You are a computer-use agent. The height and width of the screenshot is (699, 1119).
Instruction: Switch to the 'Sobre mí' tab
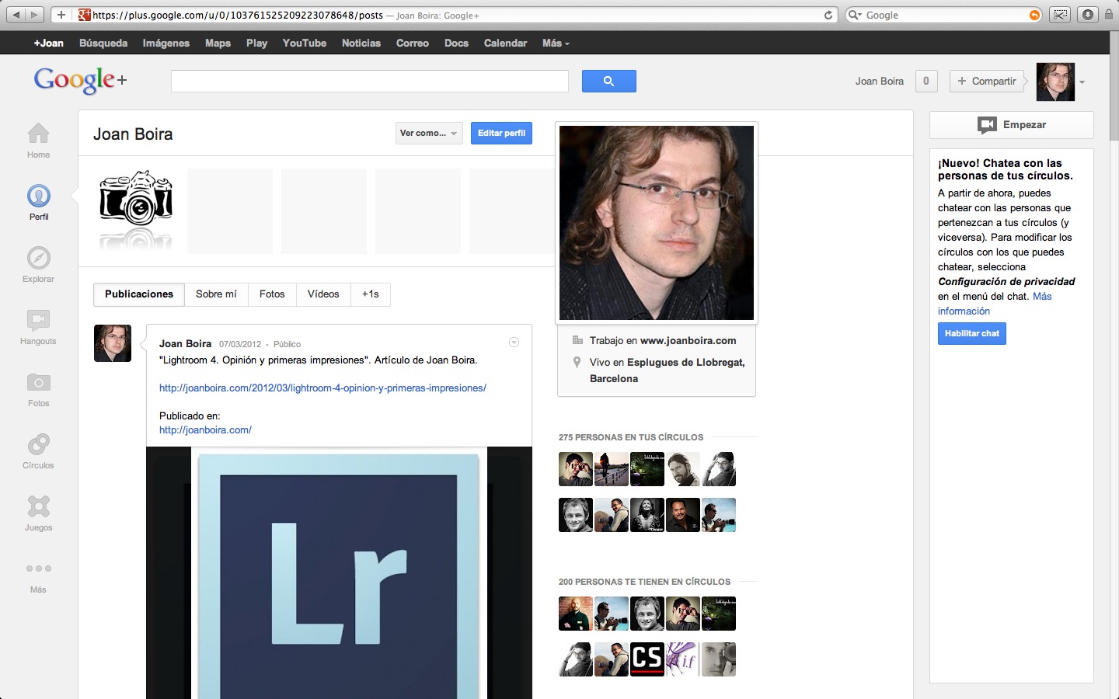tap(216, 294)
